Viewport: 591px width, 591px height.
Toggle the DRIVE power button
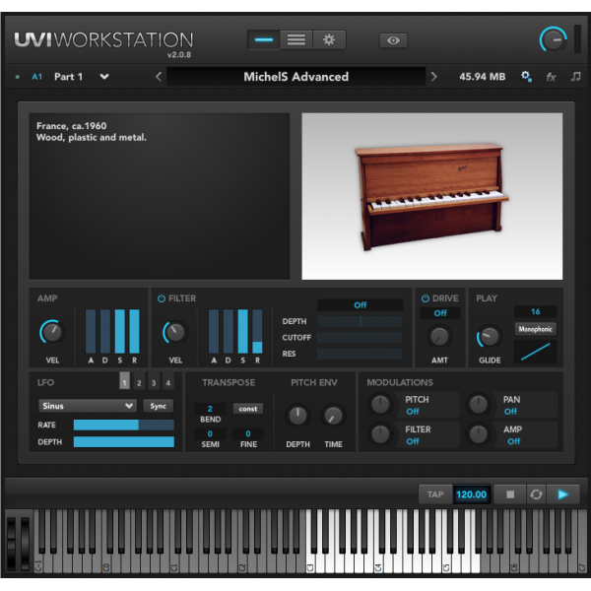tap(426, 298)
